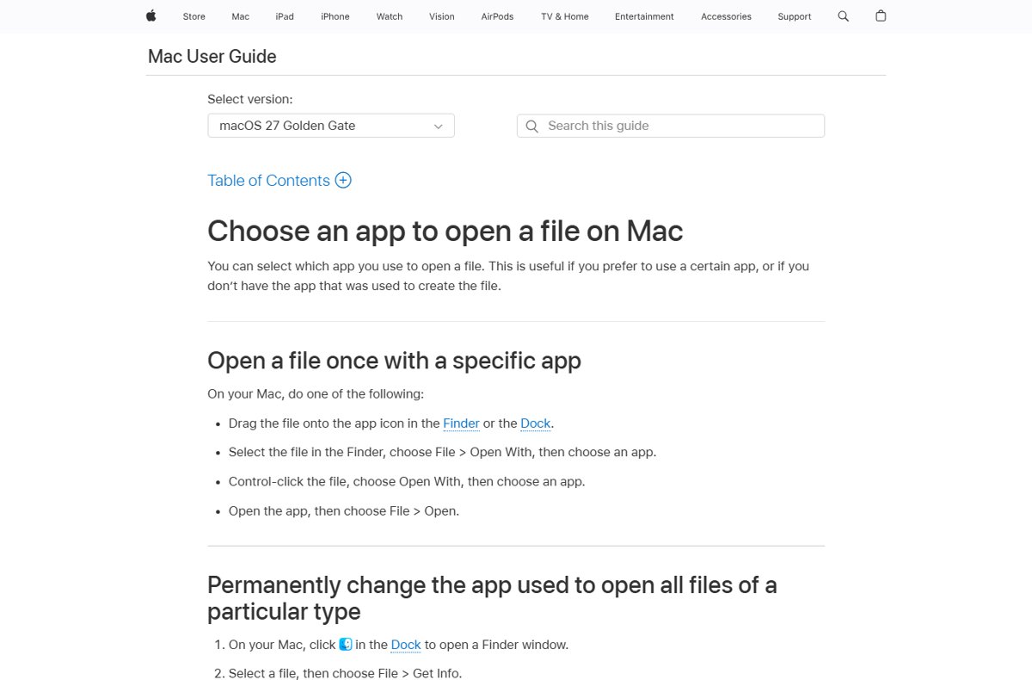Viewport: 1032px width, 680px height.
Task: Click heading 'Open a file once with a specific app'
Action: tap(394, 360)
